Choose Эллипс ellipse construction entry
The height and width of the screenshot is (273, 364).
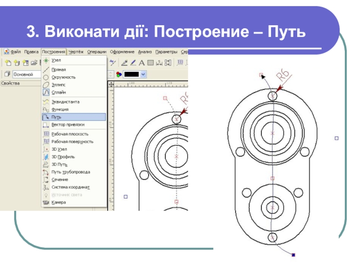point(74,85)
